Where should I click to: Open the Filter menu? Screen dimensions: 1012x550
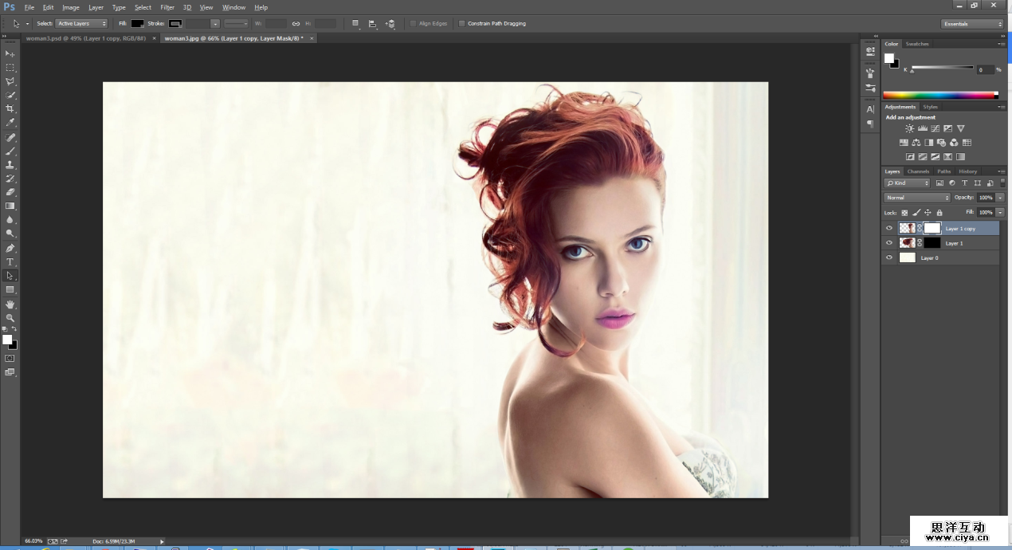(x=167, y=7)
